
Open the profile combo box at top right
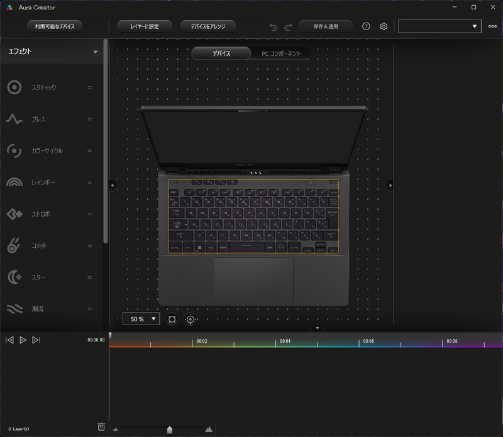point(439,26)
